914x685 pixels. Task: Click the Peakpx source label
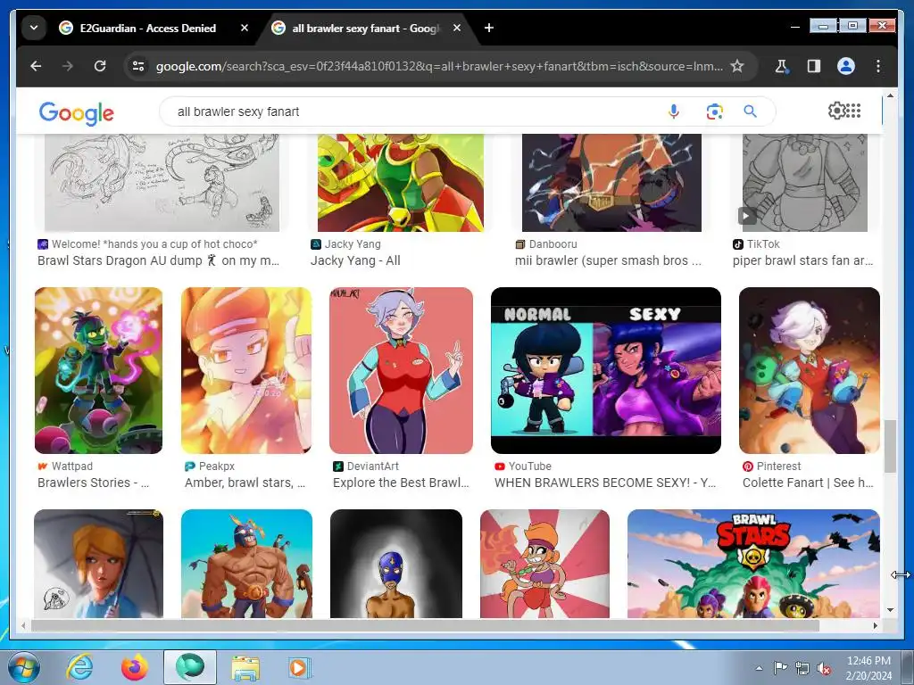pos(217,466)
